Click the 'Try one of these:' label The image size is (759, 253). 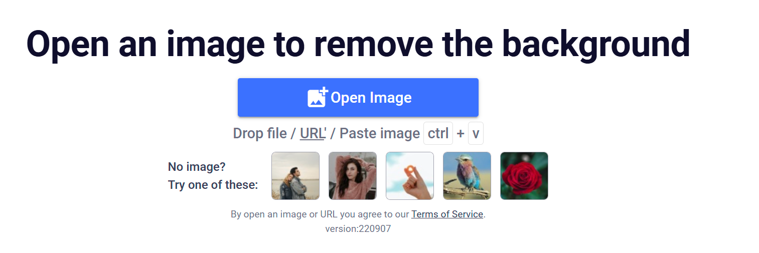click(x=213, y=185)
